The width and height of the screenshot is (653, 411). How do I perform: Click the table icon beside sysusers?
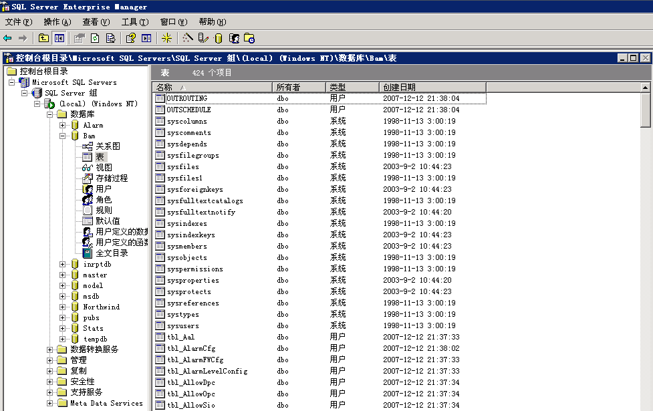click(x=160, y=325)
